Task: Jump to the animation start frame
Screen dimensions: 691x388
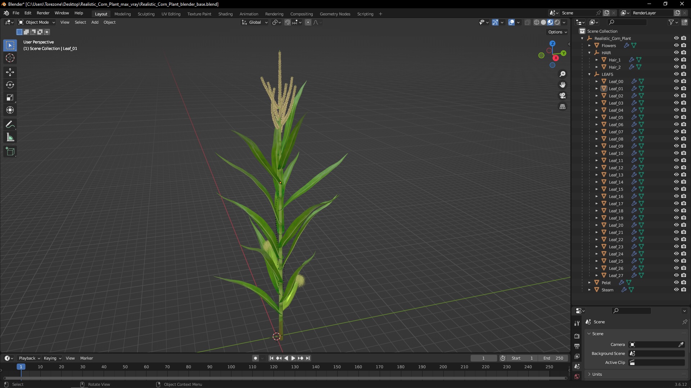Action: tap(271, 358)
